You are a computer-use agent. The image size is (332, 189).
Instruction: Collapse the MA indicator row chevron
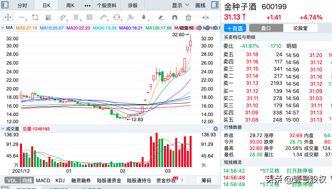3,28
